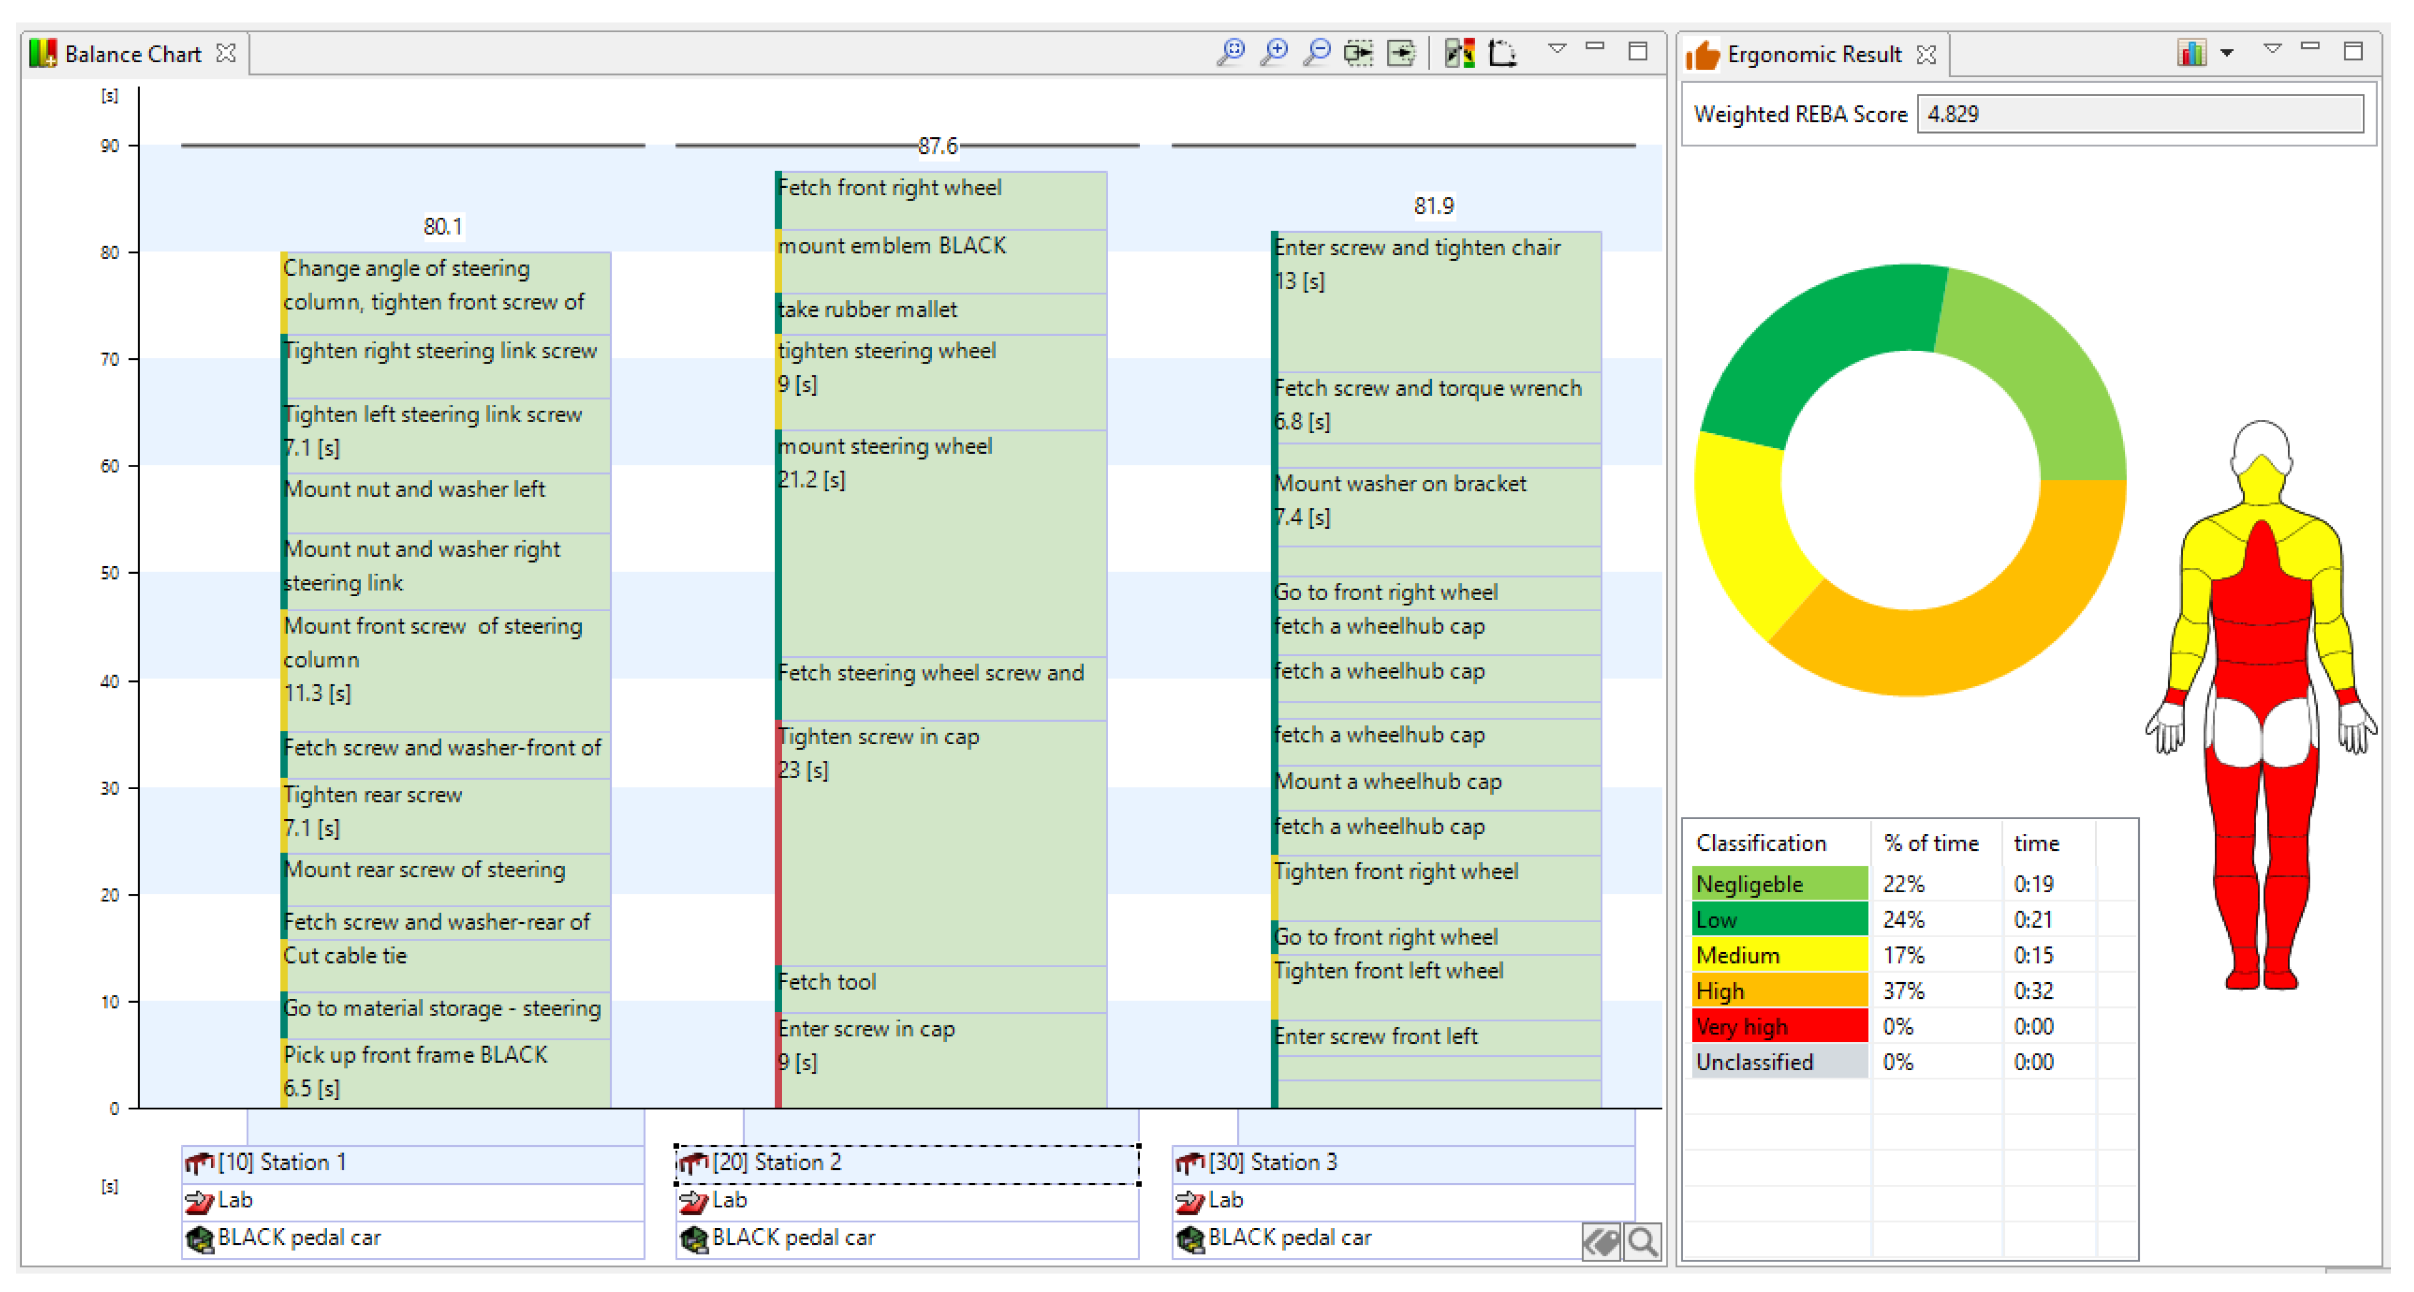Viewport: 2414px width, 1292px height.
Task: Select the [30] Station 3 header
Action: (x=1403, y=1162)
